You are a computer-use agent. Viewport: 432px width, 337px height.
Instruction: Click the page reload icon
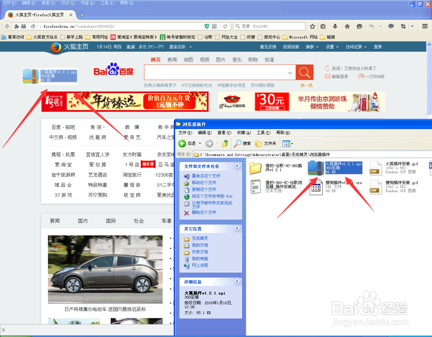[224, 26]
